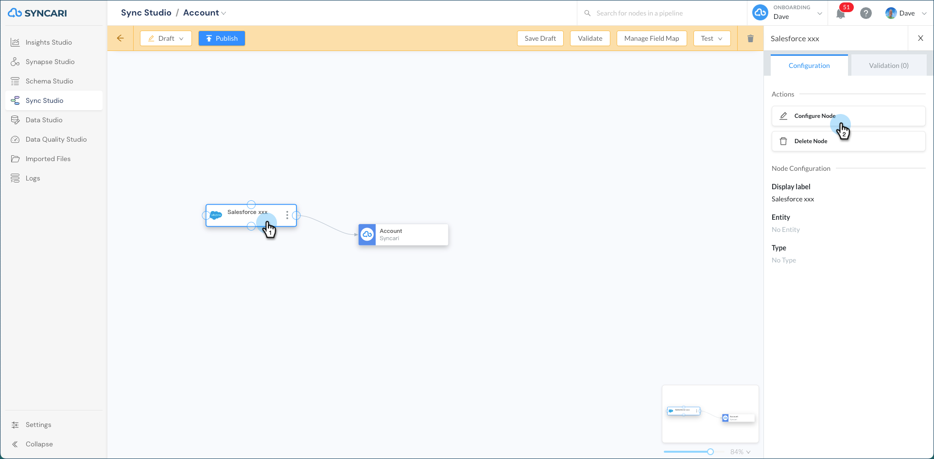Click the No Entity text

pos(786,229)
